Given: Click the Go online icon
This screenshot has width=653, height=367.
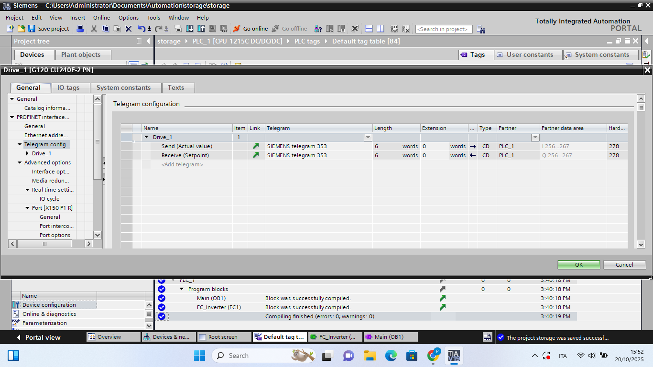Looking at the screenshot, I should coord(237,29).
